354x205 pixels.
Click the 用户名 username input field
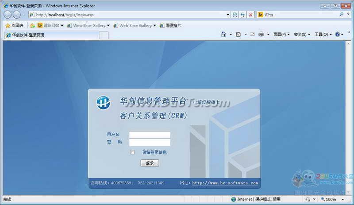click(150, 135)
